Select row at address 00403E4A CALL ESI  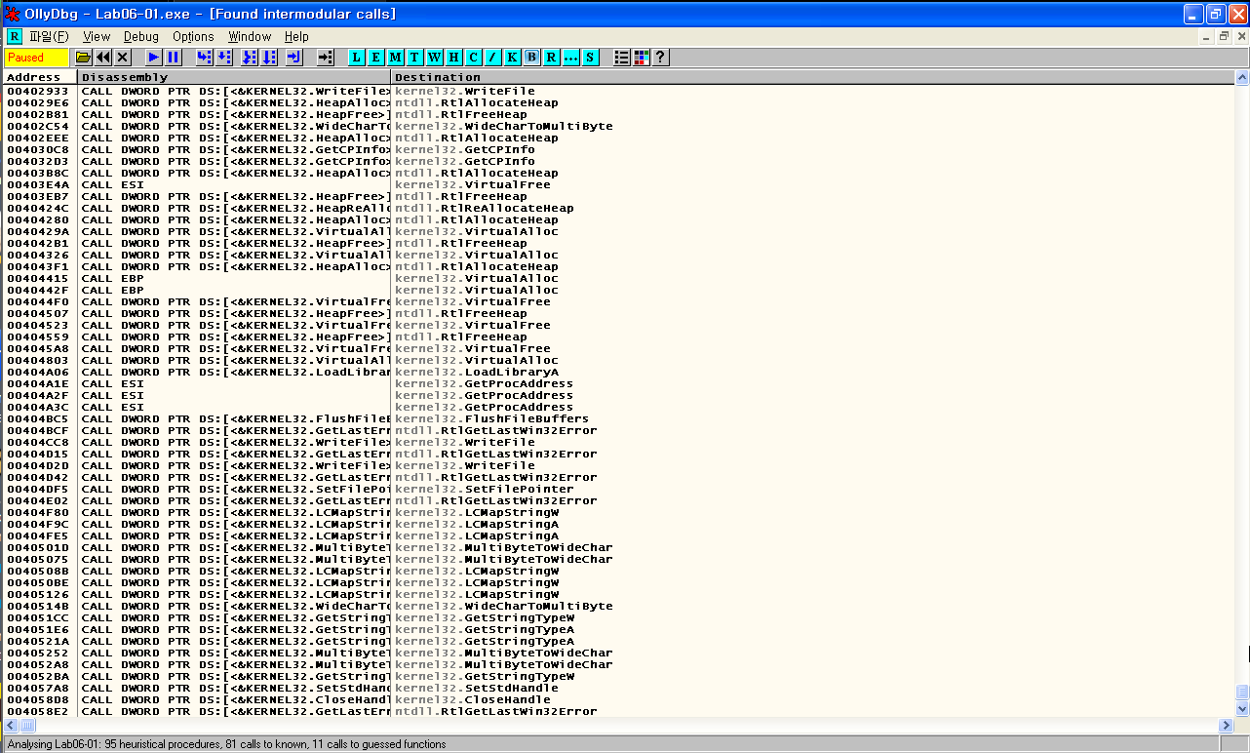[x=618, y=184]
